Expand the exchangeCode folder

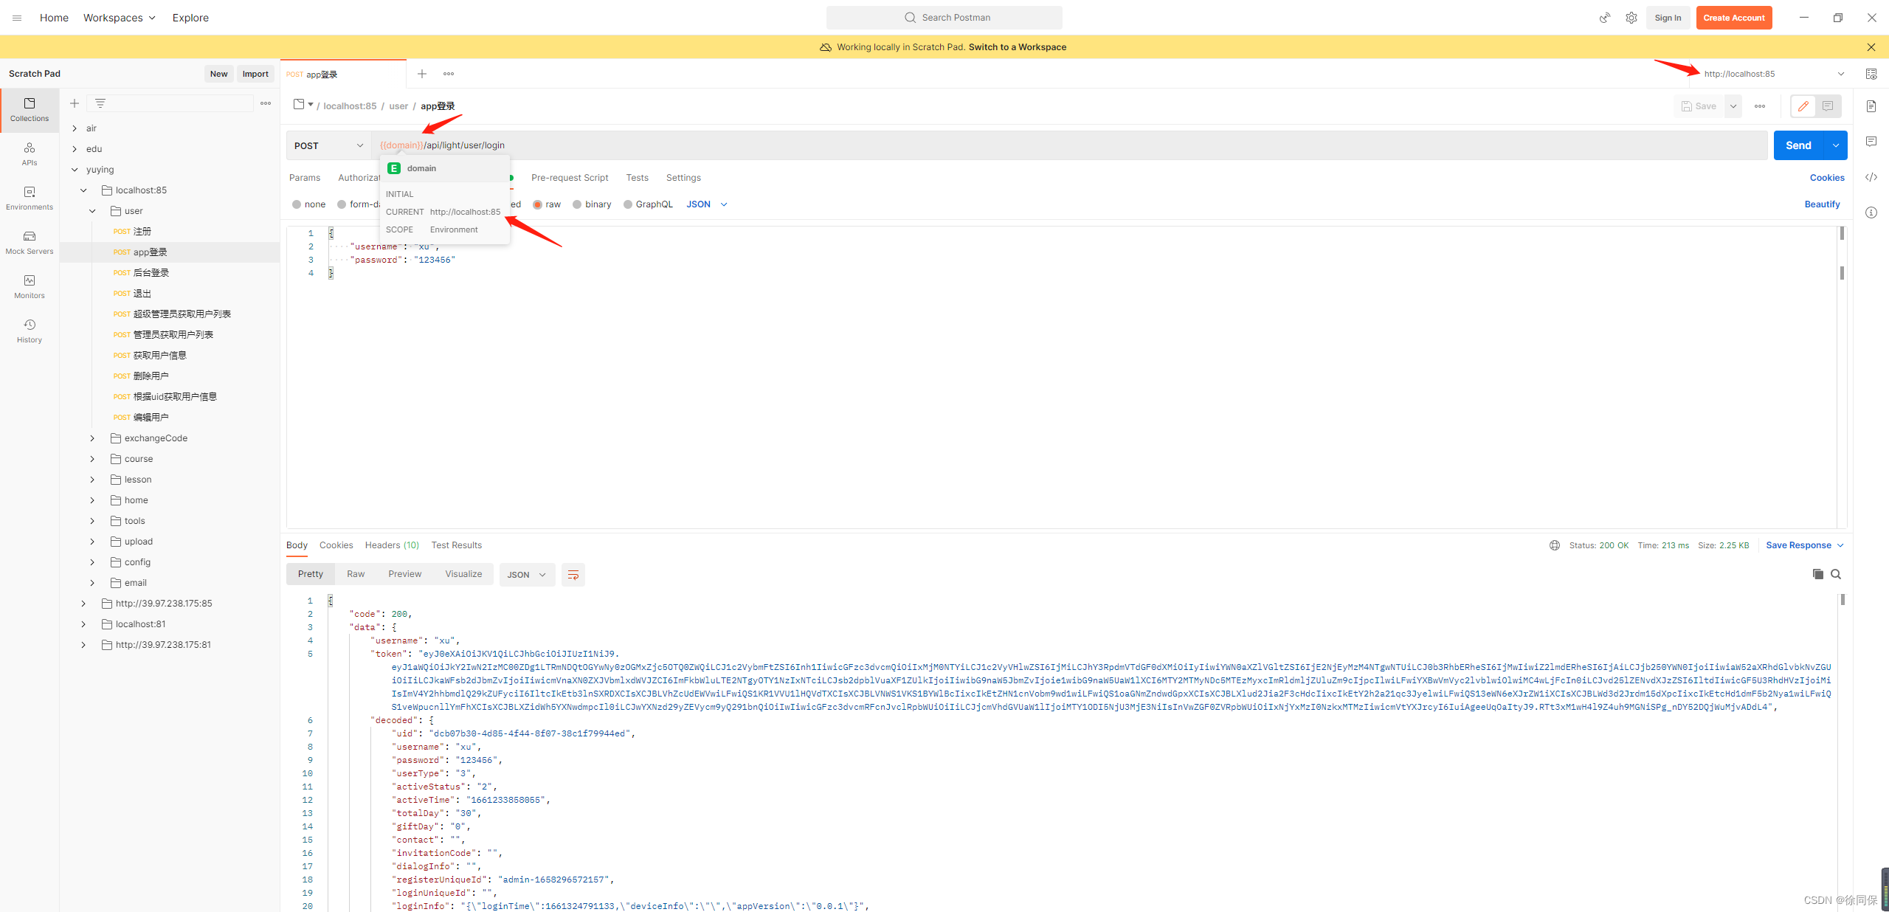coord(92,438)
